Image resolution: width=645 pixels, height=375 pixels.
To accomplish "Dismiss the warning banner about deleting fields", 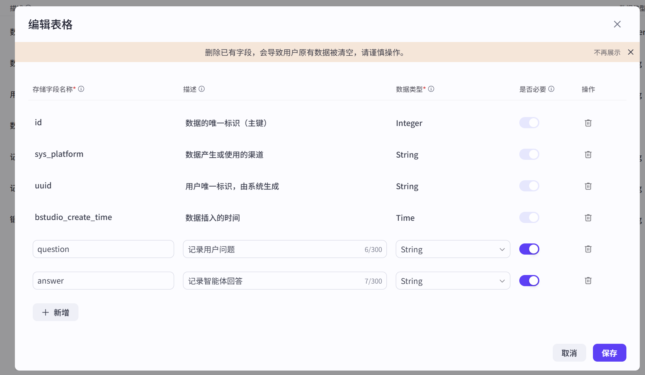I will (631, 52).
